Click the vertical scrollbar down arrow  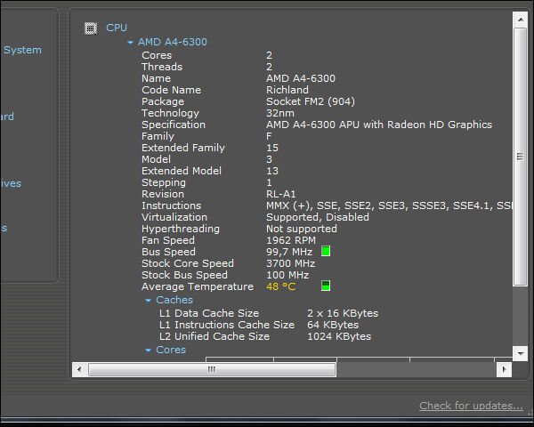(521, 353)
